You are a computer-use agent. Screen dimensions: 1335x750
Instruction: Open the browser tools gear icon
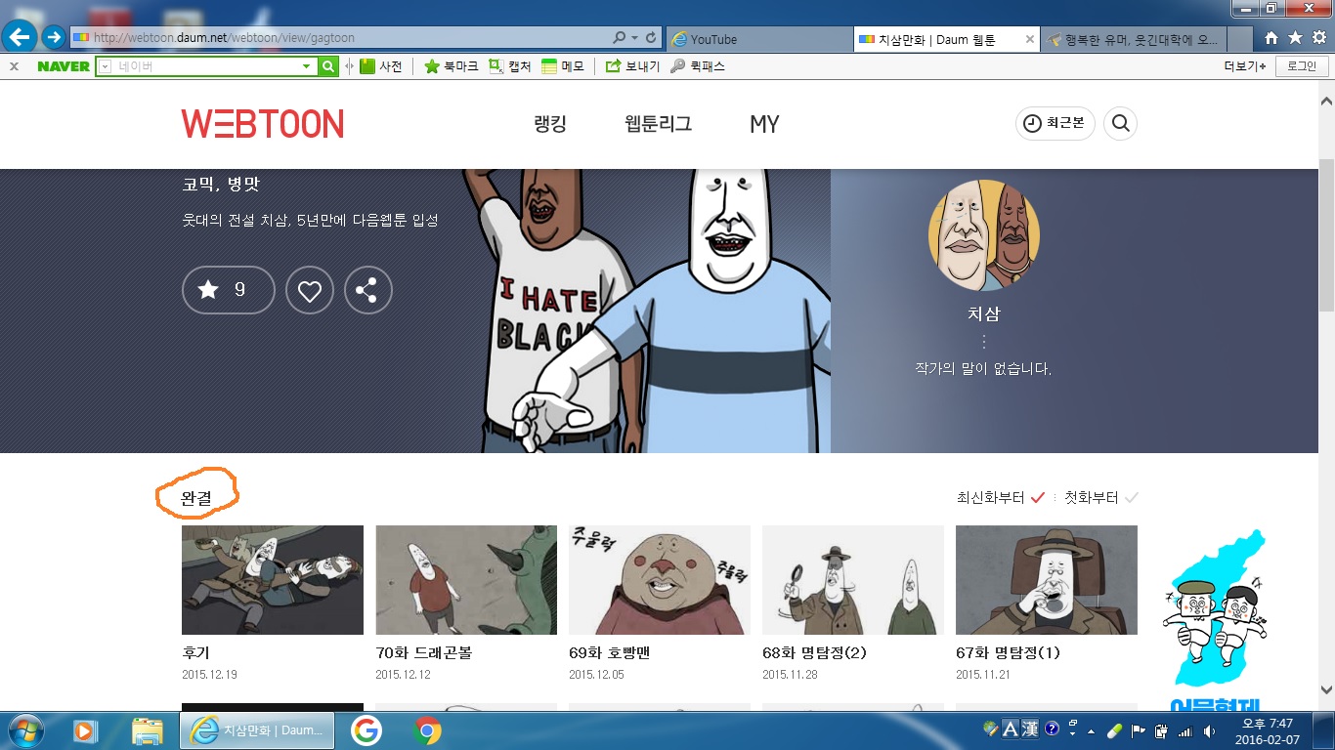(1318, 38)
